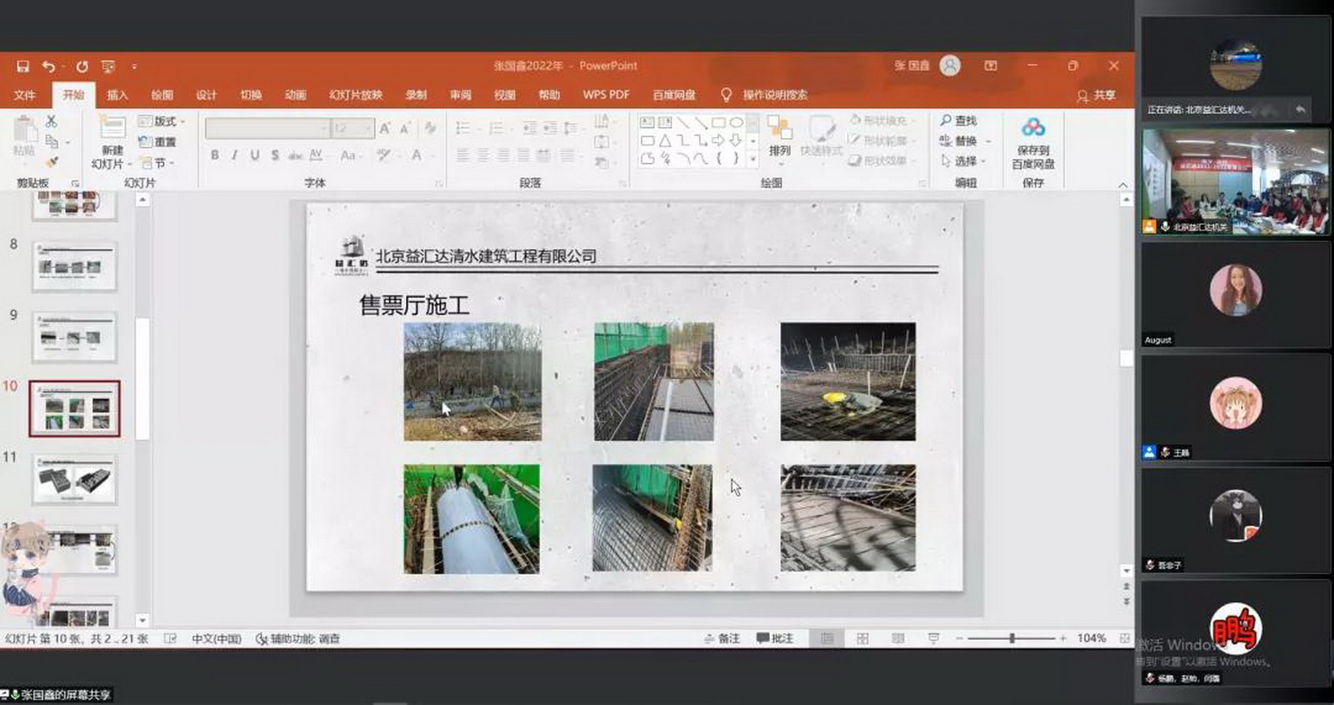Expand the shapes gallery More arrow
The image size is (1334, 705).
click(753, 159)
